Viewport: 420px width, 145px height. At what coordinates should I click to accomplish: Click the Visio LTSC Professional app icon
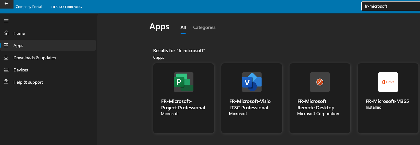[252, 82]
